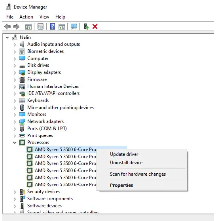Click the Mice and other pointing devices icon
Image resolution: width=218 pixels, height=221 pixels.
coord(22,108)
